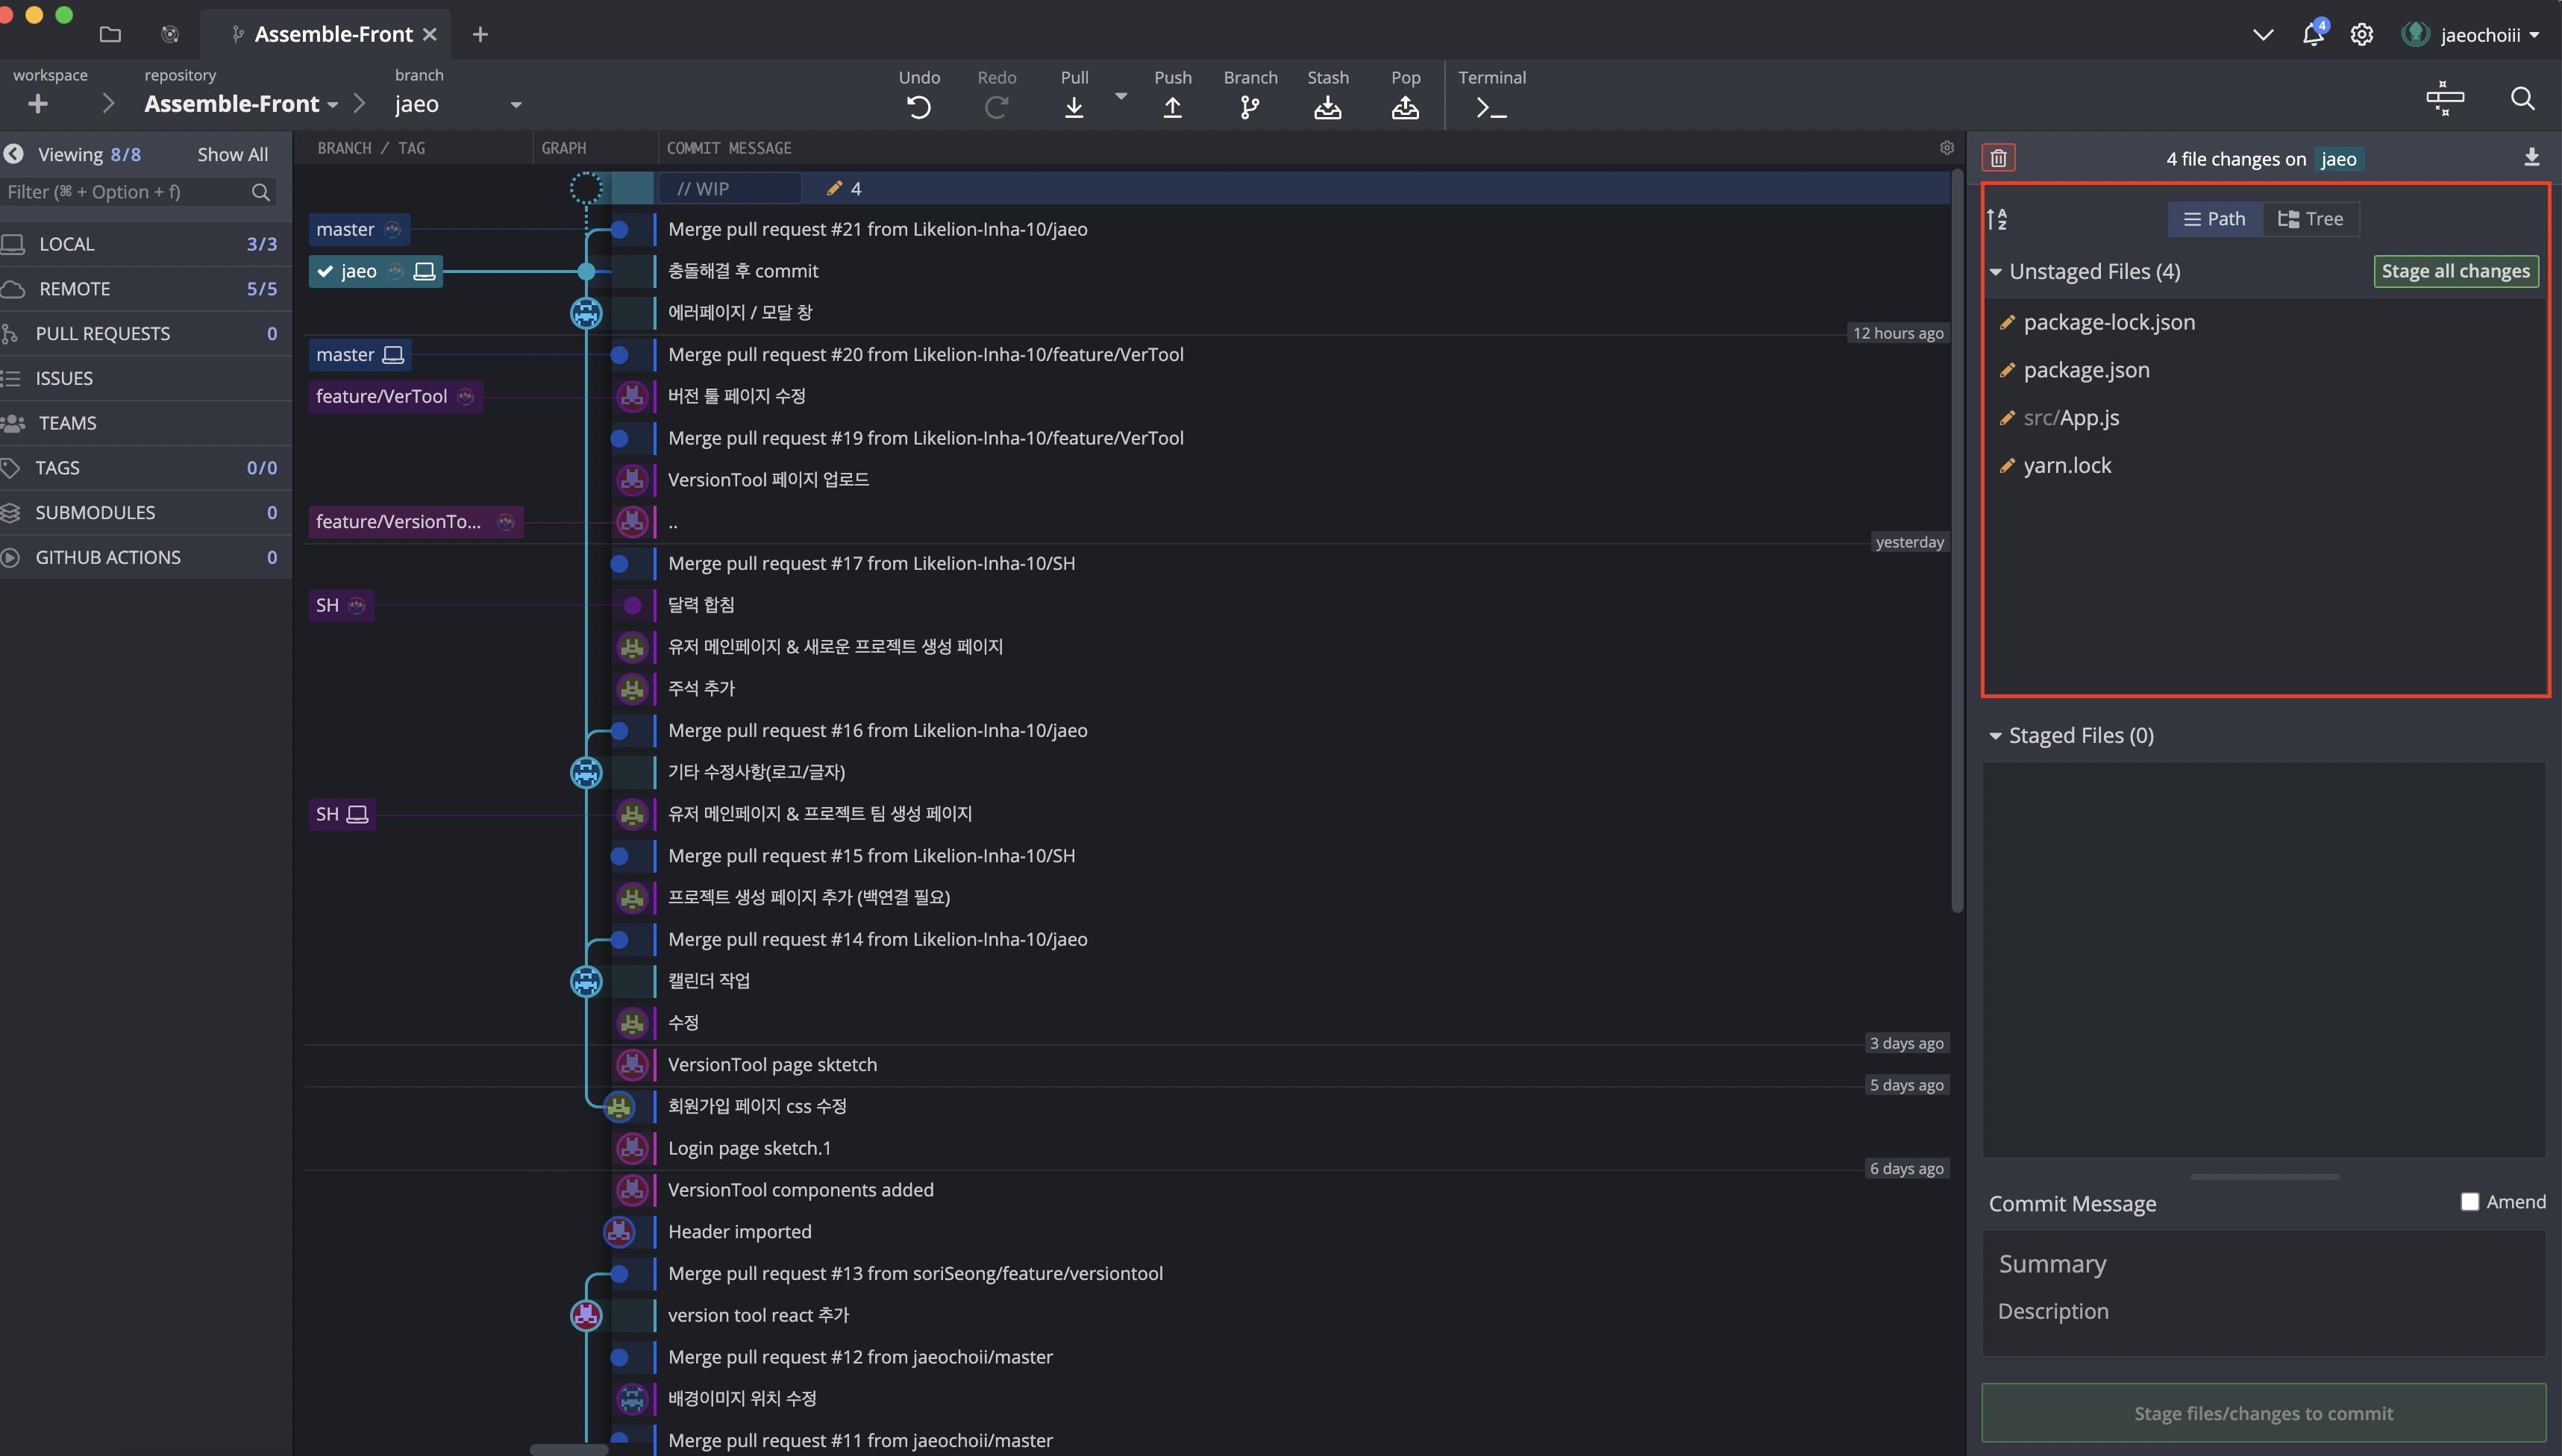
Task: Click the search magnifier icon
Action: tap(2522, 98)
